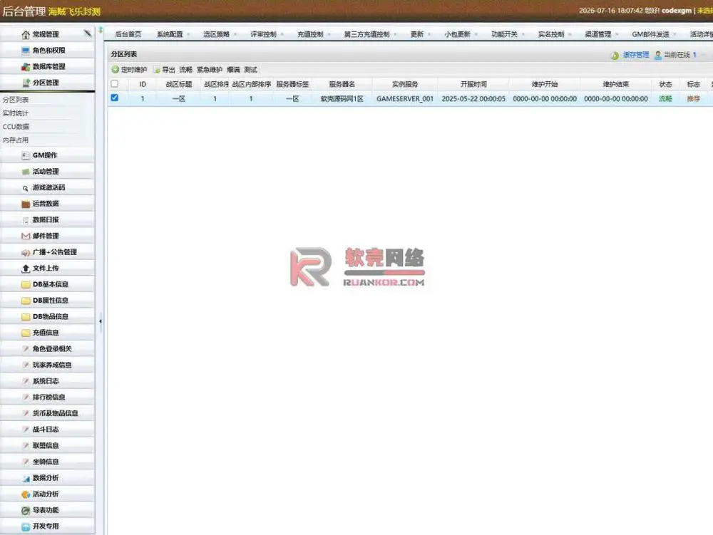Click the 角色和权限 monitor icon

click(26, 51)
